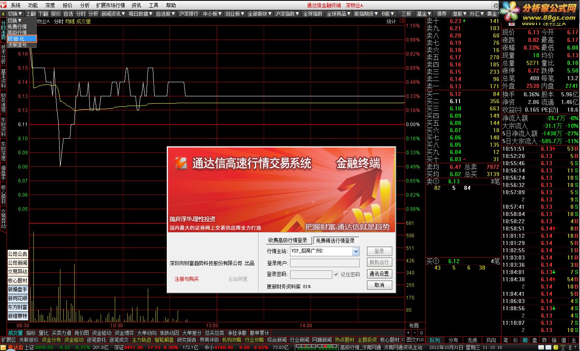
Task: Click the 笔 button in bottom-right toolbar
Action: (506, 340)
